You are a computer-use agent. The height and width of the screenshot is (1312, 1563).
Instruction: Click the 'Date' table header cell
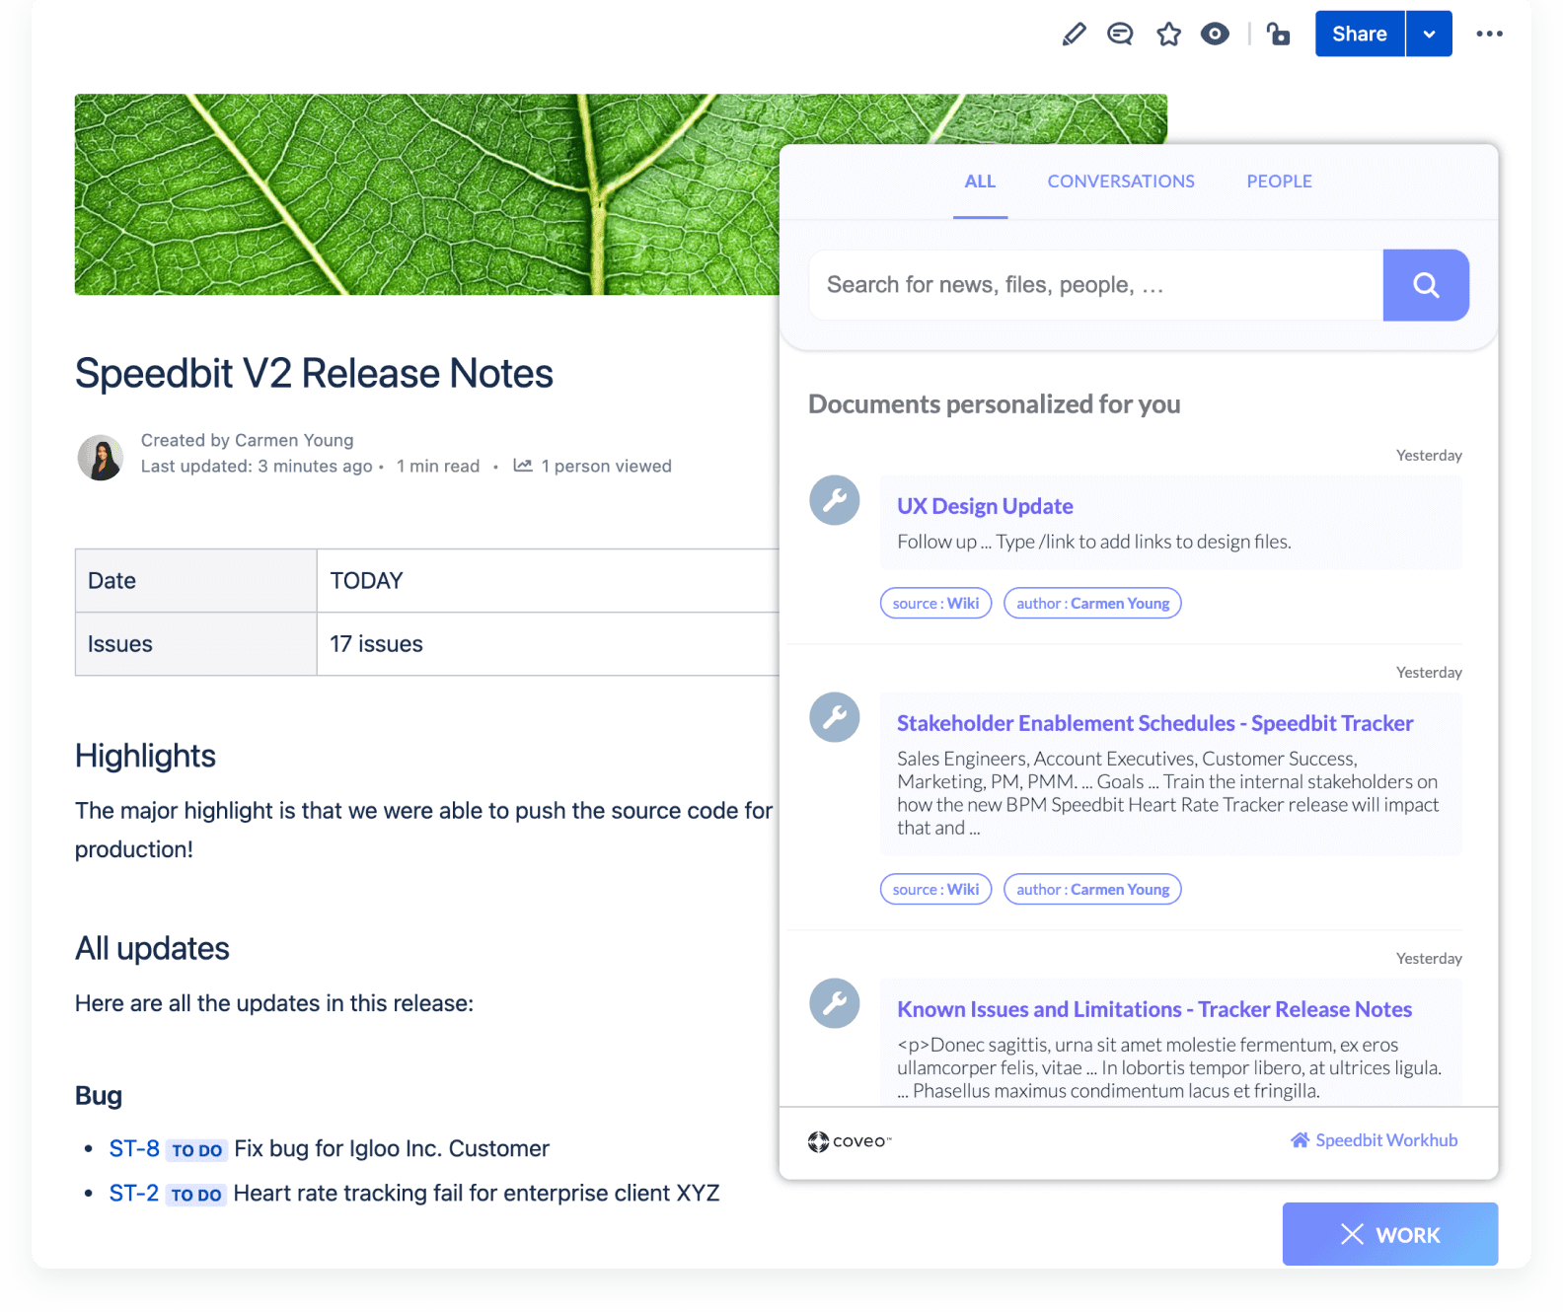pos(196,581)
